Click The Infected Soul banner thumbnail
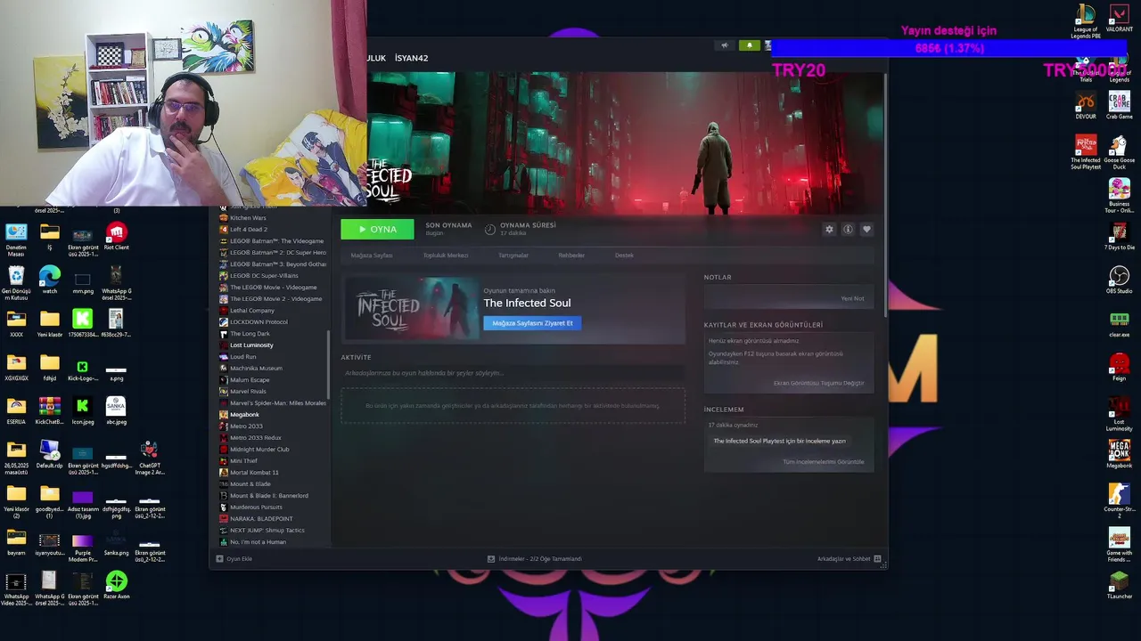1141x641 pixels. pos(413,308)
